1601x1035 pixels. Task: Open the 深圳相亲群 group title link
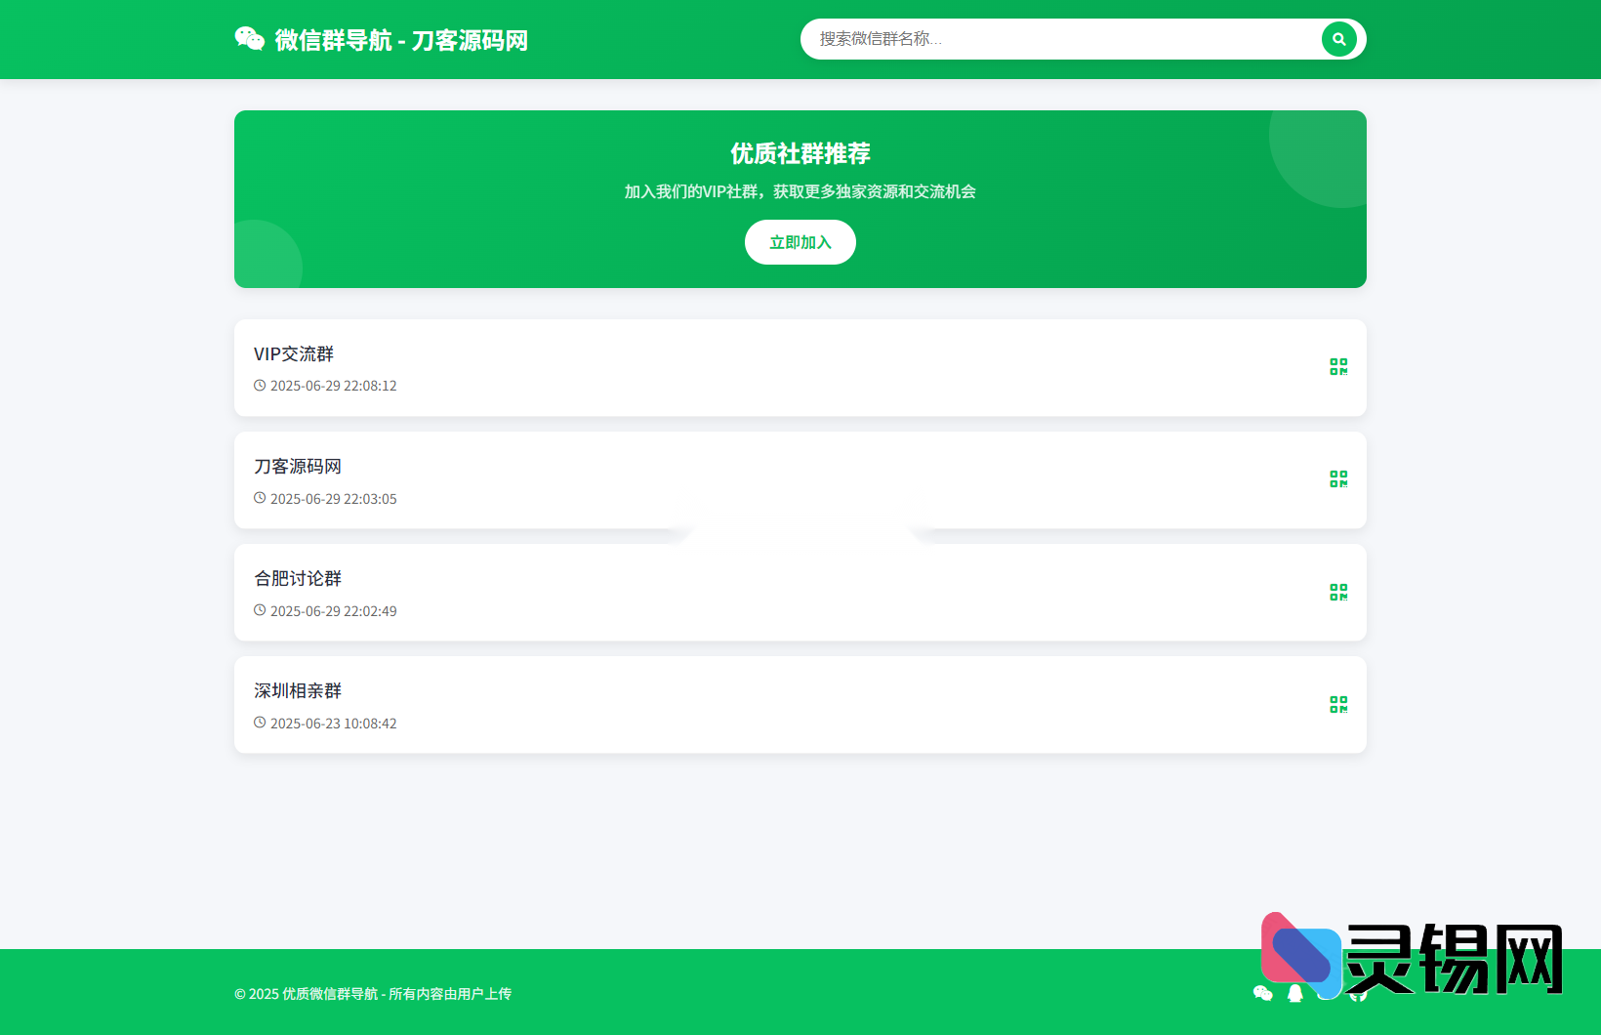(297, 690)
